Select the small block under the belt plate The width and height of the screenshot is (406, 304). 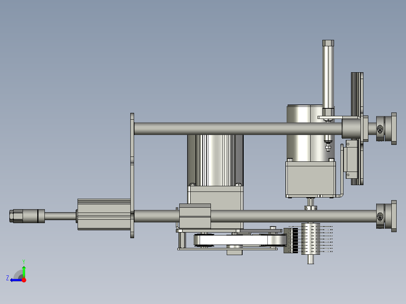coord(235,252)
